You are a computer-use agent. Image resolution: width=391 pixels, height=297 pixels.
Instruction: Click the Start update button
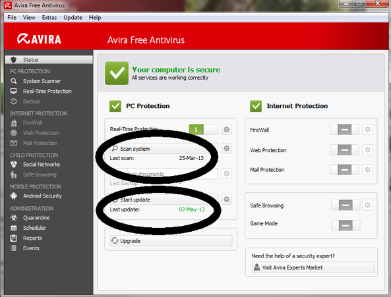[x=164, y=200]
